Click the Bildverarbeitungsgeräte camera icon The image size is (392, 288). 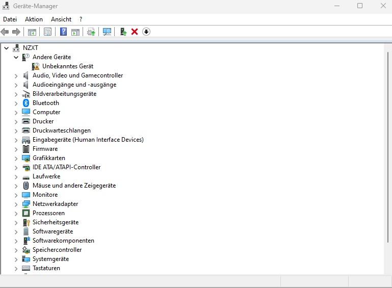26,94
